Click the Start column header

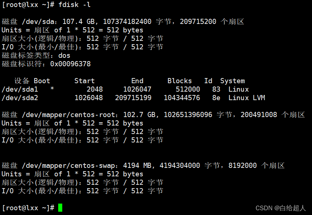click(x=84, y=81)
